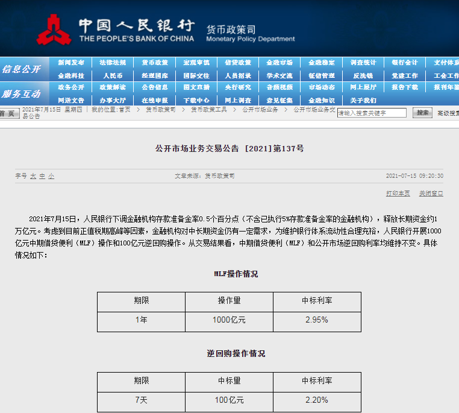Screen dimensions: 459x413
Task: Open 图文直播 menu entry
Action: 196,87
